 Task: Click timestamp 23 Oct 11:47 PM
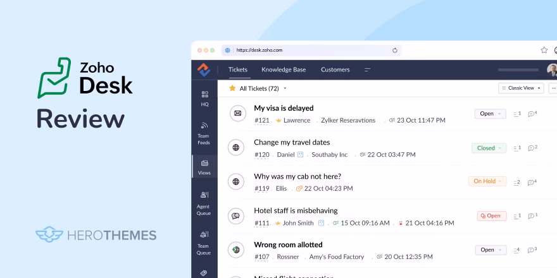(x=421, y=121)
